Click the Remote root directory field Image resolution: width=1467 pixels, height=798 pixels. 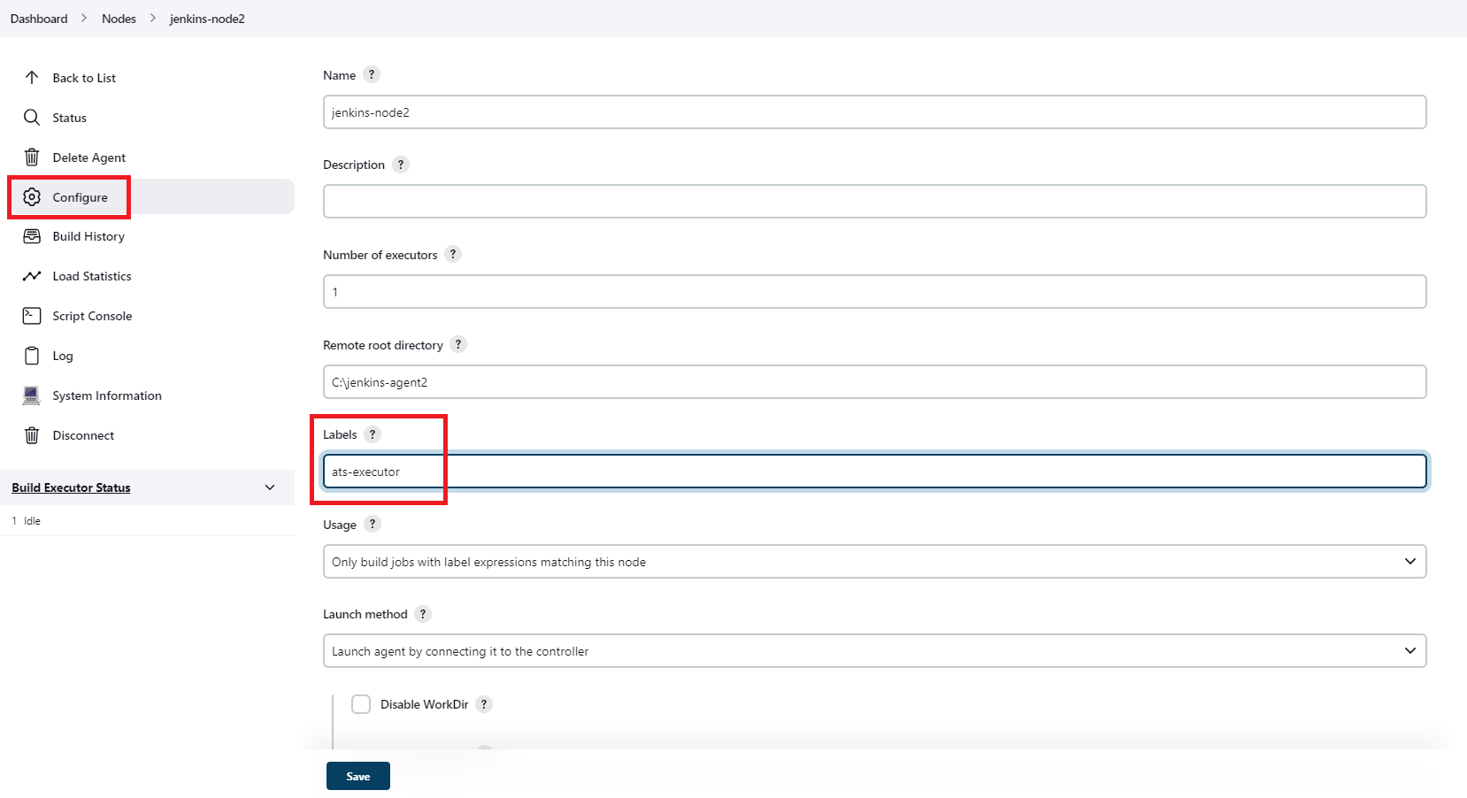pos(874,382)
